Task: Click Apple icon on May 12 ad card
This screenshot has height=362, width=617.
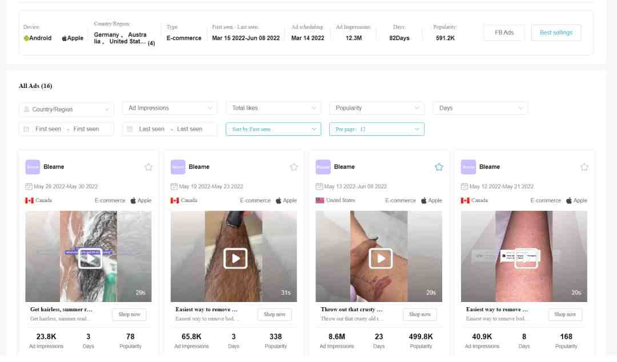Action: [569, 200]
